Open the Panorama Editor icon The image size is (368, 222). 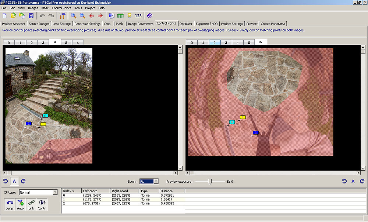click(111, 16)
